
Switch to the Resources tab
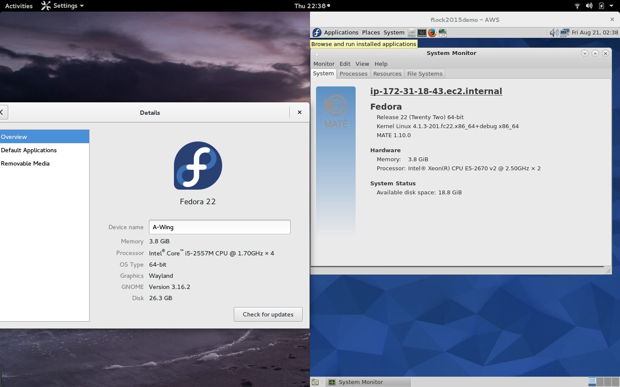(x=387, y=74)
